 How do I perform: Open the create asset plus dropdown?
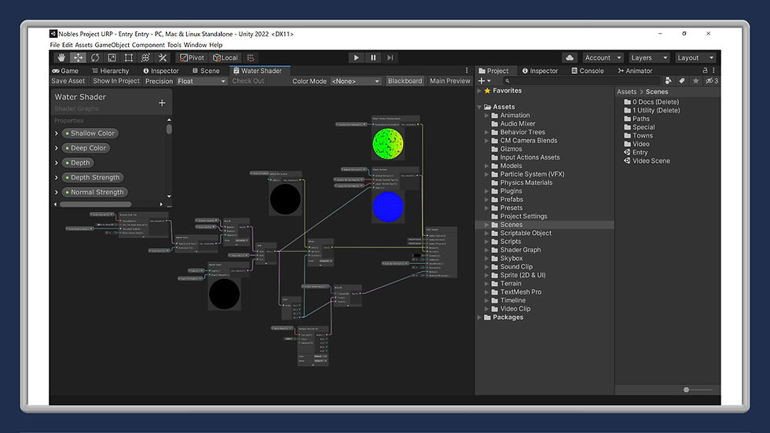point(484,81)
